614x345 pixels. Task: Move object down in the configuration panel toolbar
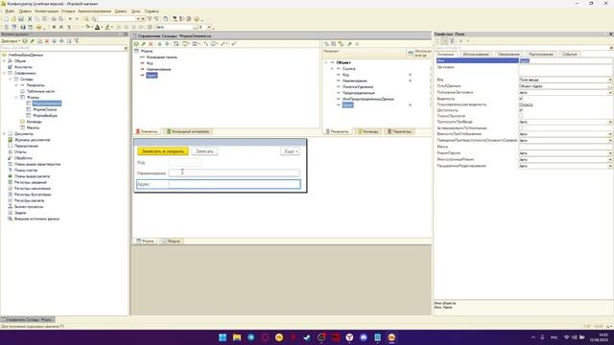click(x=61, y=41)
